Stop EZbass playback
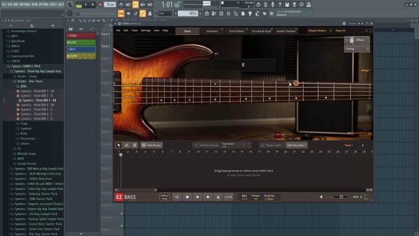The height and width of the screenshot is (236, 419). (x=187, y=197)
